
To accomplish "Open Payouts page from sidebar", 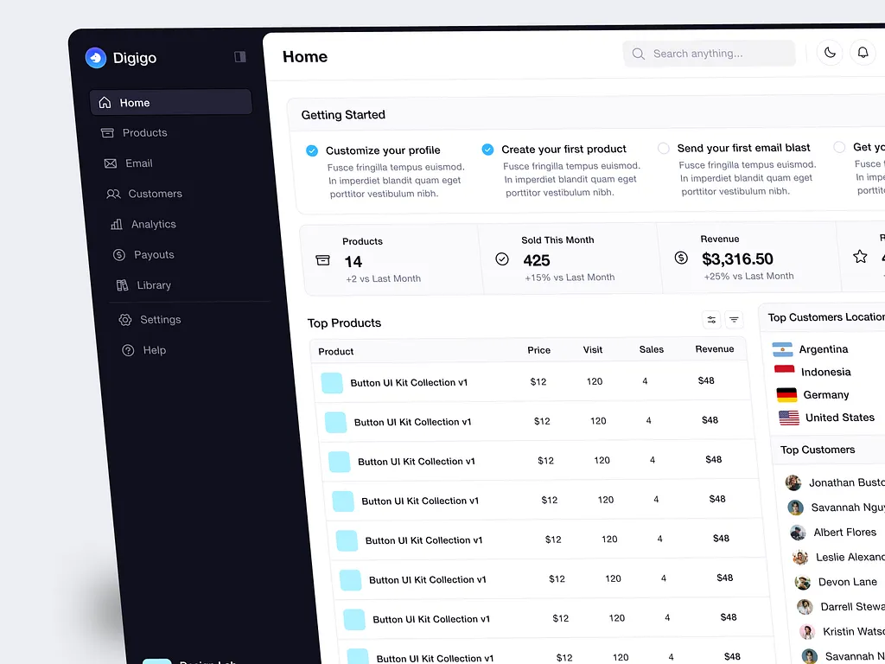I will click(154, 255).
